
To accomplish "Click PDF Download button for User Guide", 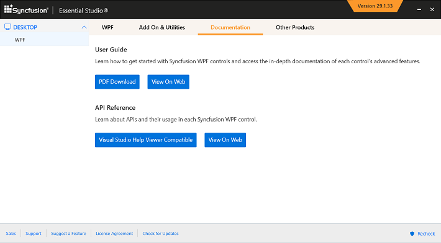I will pyautogui.click(x=117, y=82).
